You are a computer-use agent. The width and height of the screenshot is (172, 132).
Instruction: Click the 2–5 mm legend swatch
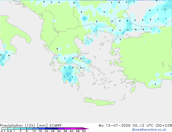(23, 128)
